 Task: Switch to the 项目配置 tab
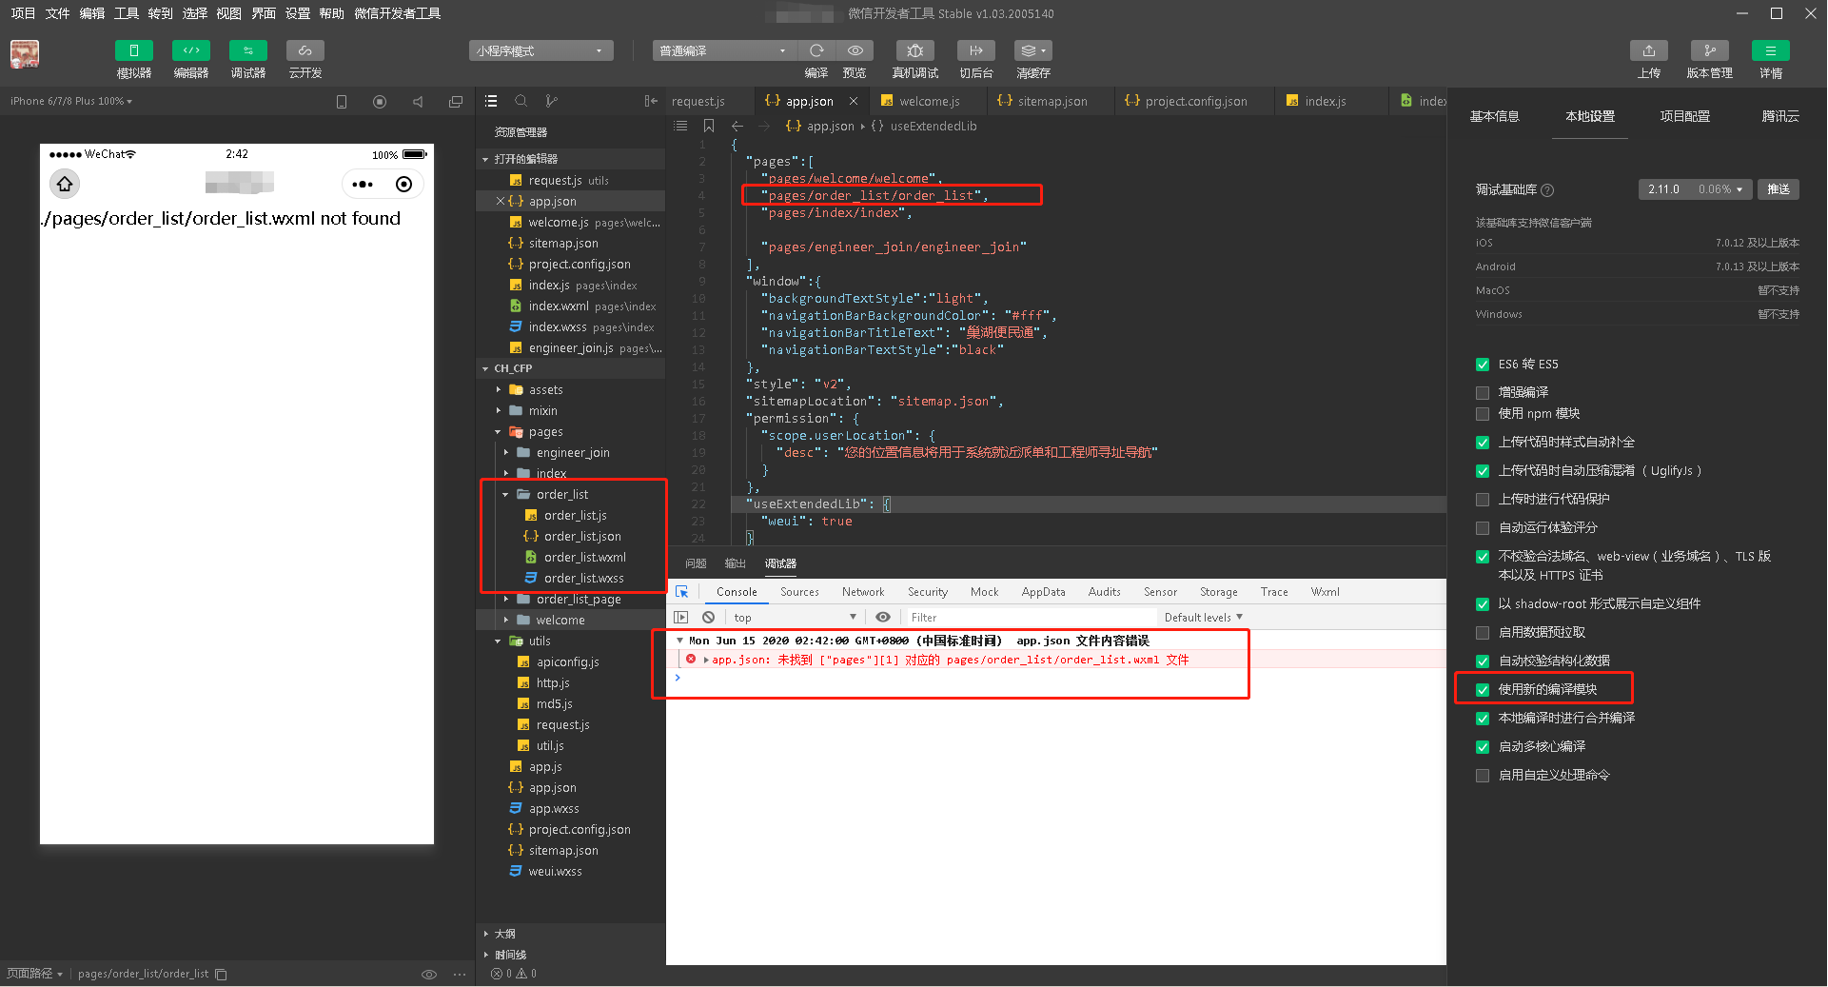(x=1684, y=116)
